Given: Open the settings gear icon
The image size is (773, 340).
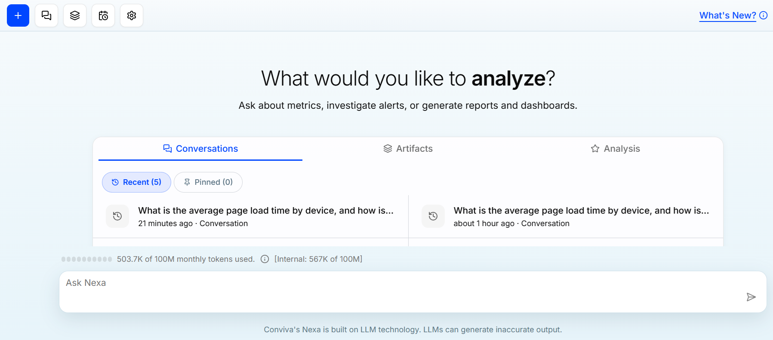Looking at the screenshot, I should click(132, 15).
